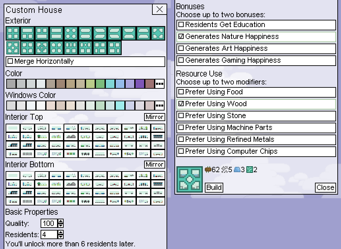Select the exterior with small center square window

(42, 47)
